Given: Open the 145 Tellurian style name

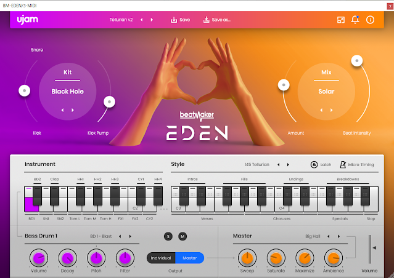Looking at the screenshot, I should tap(257, 165).
